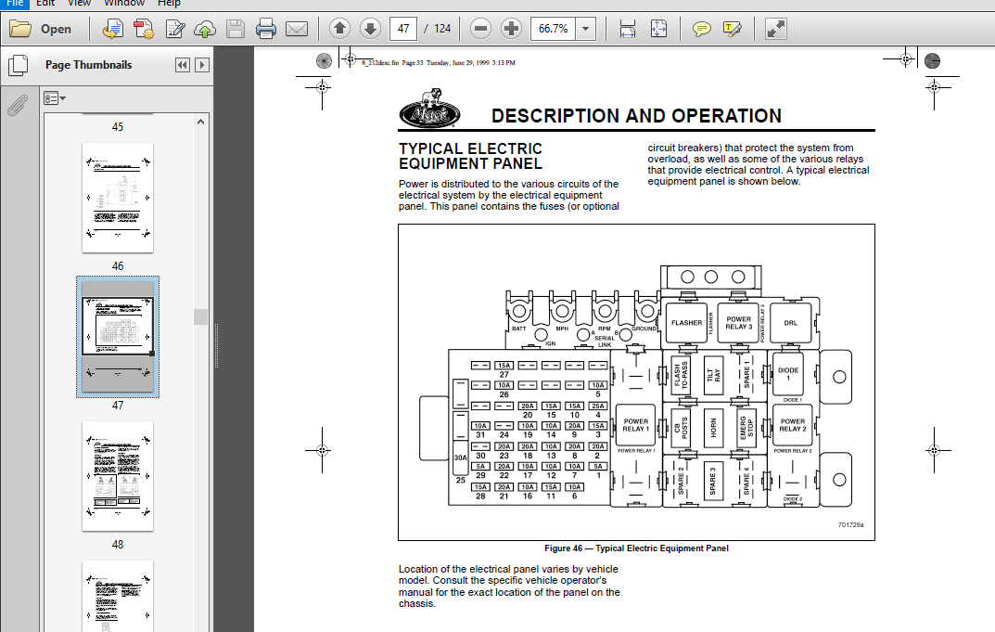Select the partial thumbnail below page 48
The height and width of the screenshot is (632, 995).
point(118,597)
